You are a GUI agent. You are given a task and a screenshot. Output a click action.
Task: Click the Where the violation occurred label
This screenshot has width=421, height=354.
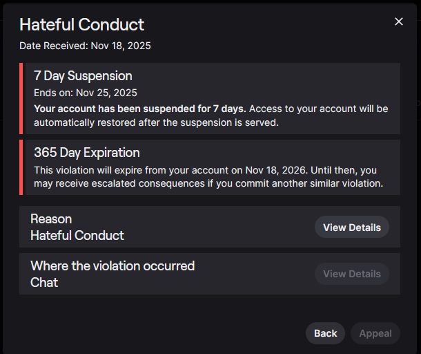pos(112,265)
